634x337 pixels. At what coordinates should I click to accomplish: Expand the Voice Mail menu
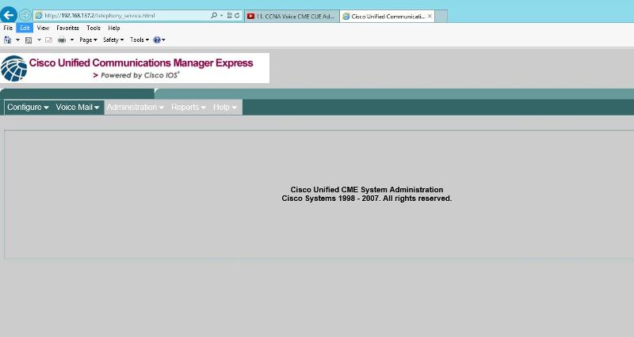click(x=77, y=107)
